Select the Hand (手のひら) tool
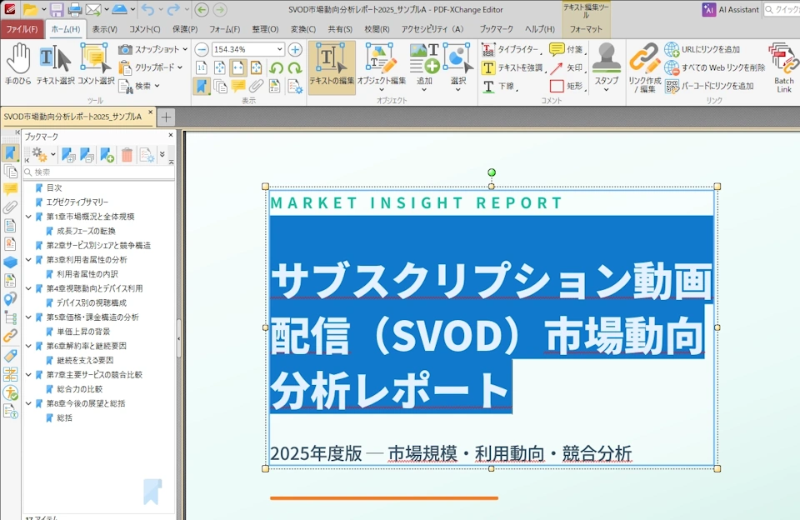The width and height of the screenshot is (800, 520). tap(18, 64)
